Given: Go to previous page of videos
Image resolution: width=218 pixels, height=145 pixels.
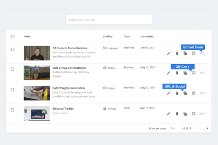Looking at the screenshot, I should pos(199,128).
